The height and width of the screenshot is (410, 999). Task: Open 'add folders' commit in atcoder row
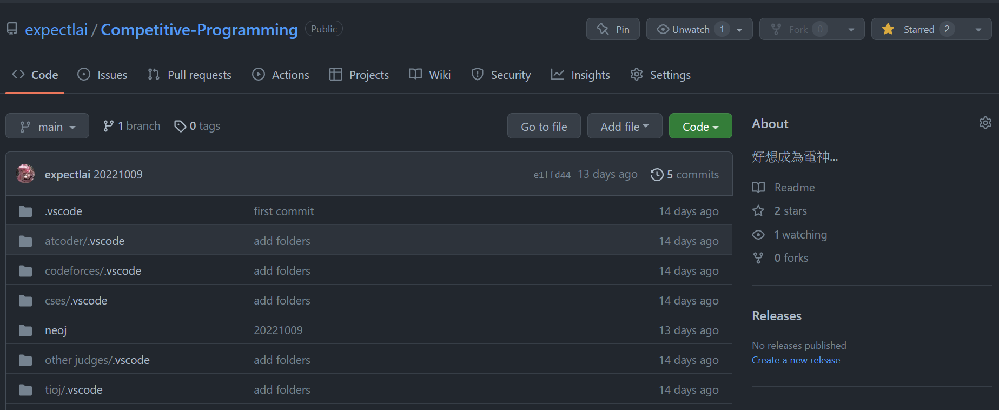282,241
